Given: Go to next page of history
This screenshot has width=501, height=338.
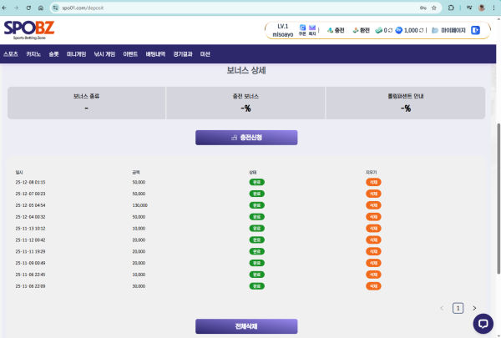Looking at the screenshot, I should [474, 308].
